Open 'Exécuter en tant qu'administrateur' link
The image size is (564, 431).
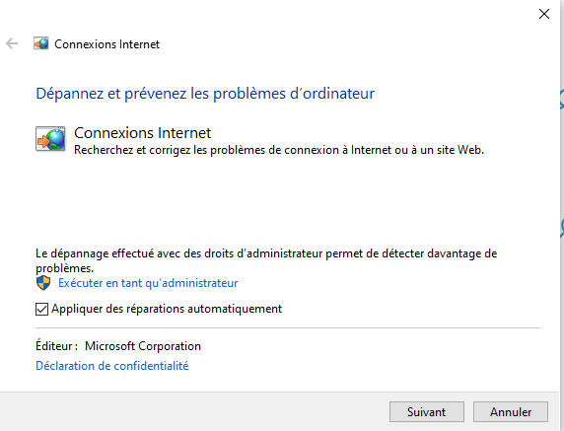(x=148, y=283)
